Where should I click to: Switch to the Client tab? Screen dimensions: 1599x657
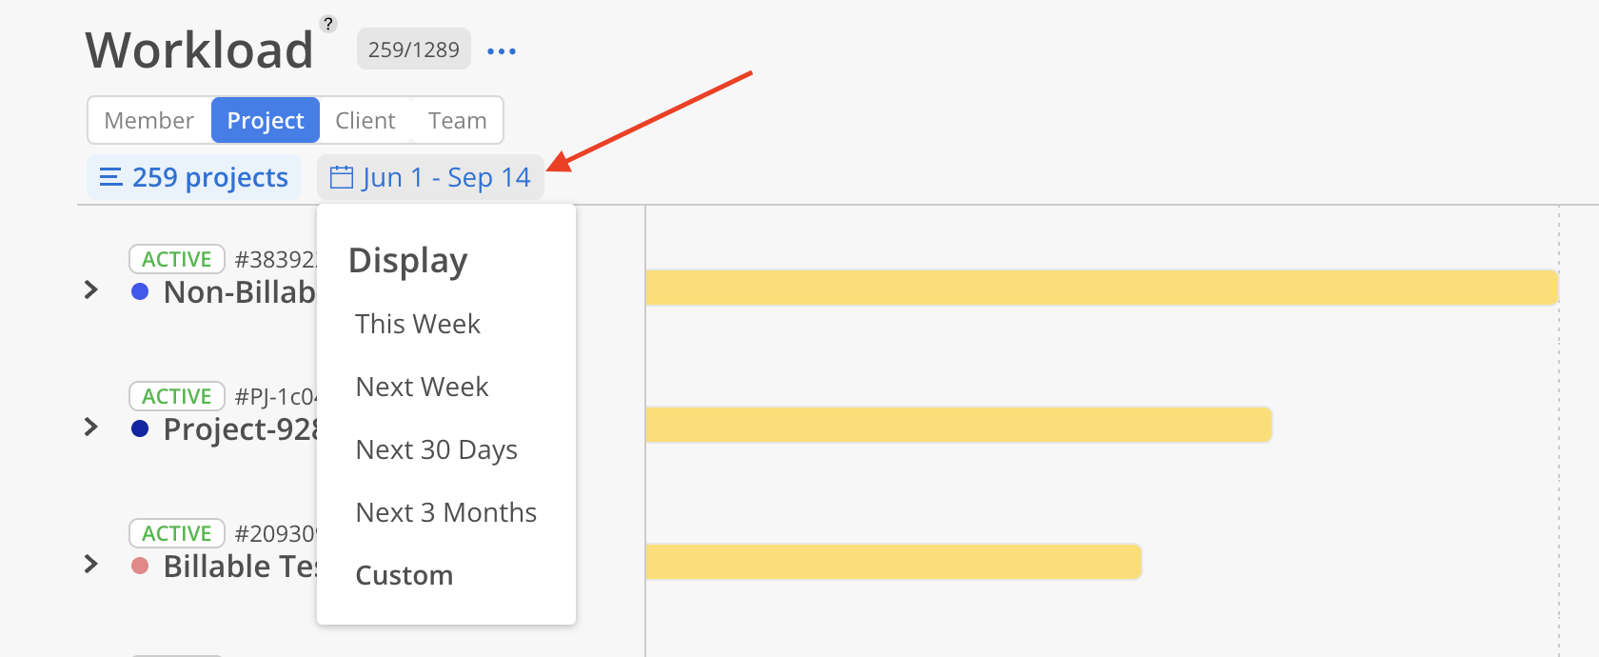(365, 120)
